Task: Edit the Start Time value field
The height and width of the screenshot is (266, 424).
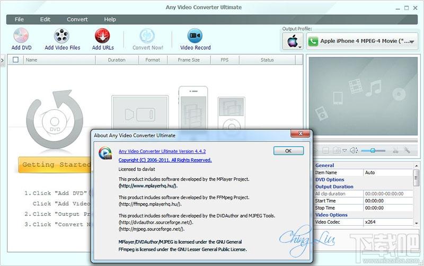Action: [388, 201]
